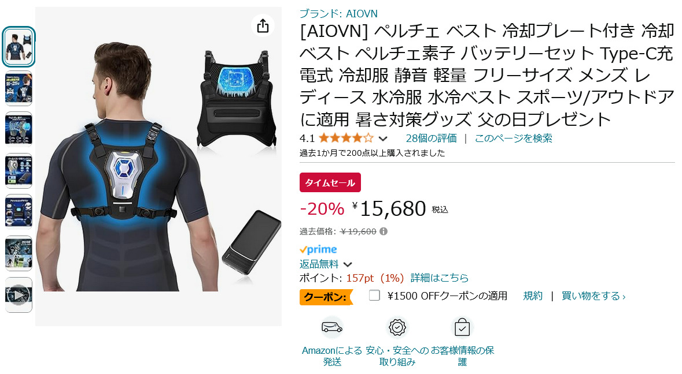Click the star rating icons
682x374 pixels.
346,139
